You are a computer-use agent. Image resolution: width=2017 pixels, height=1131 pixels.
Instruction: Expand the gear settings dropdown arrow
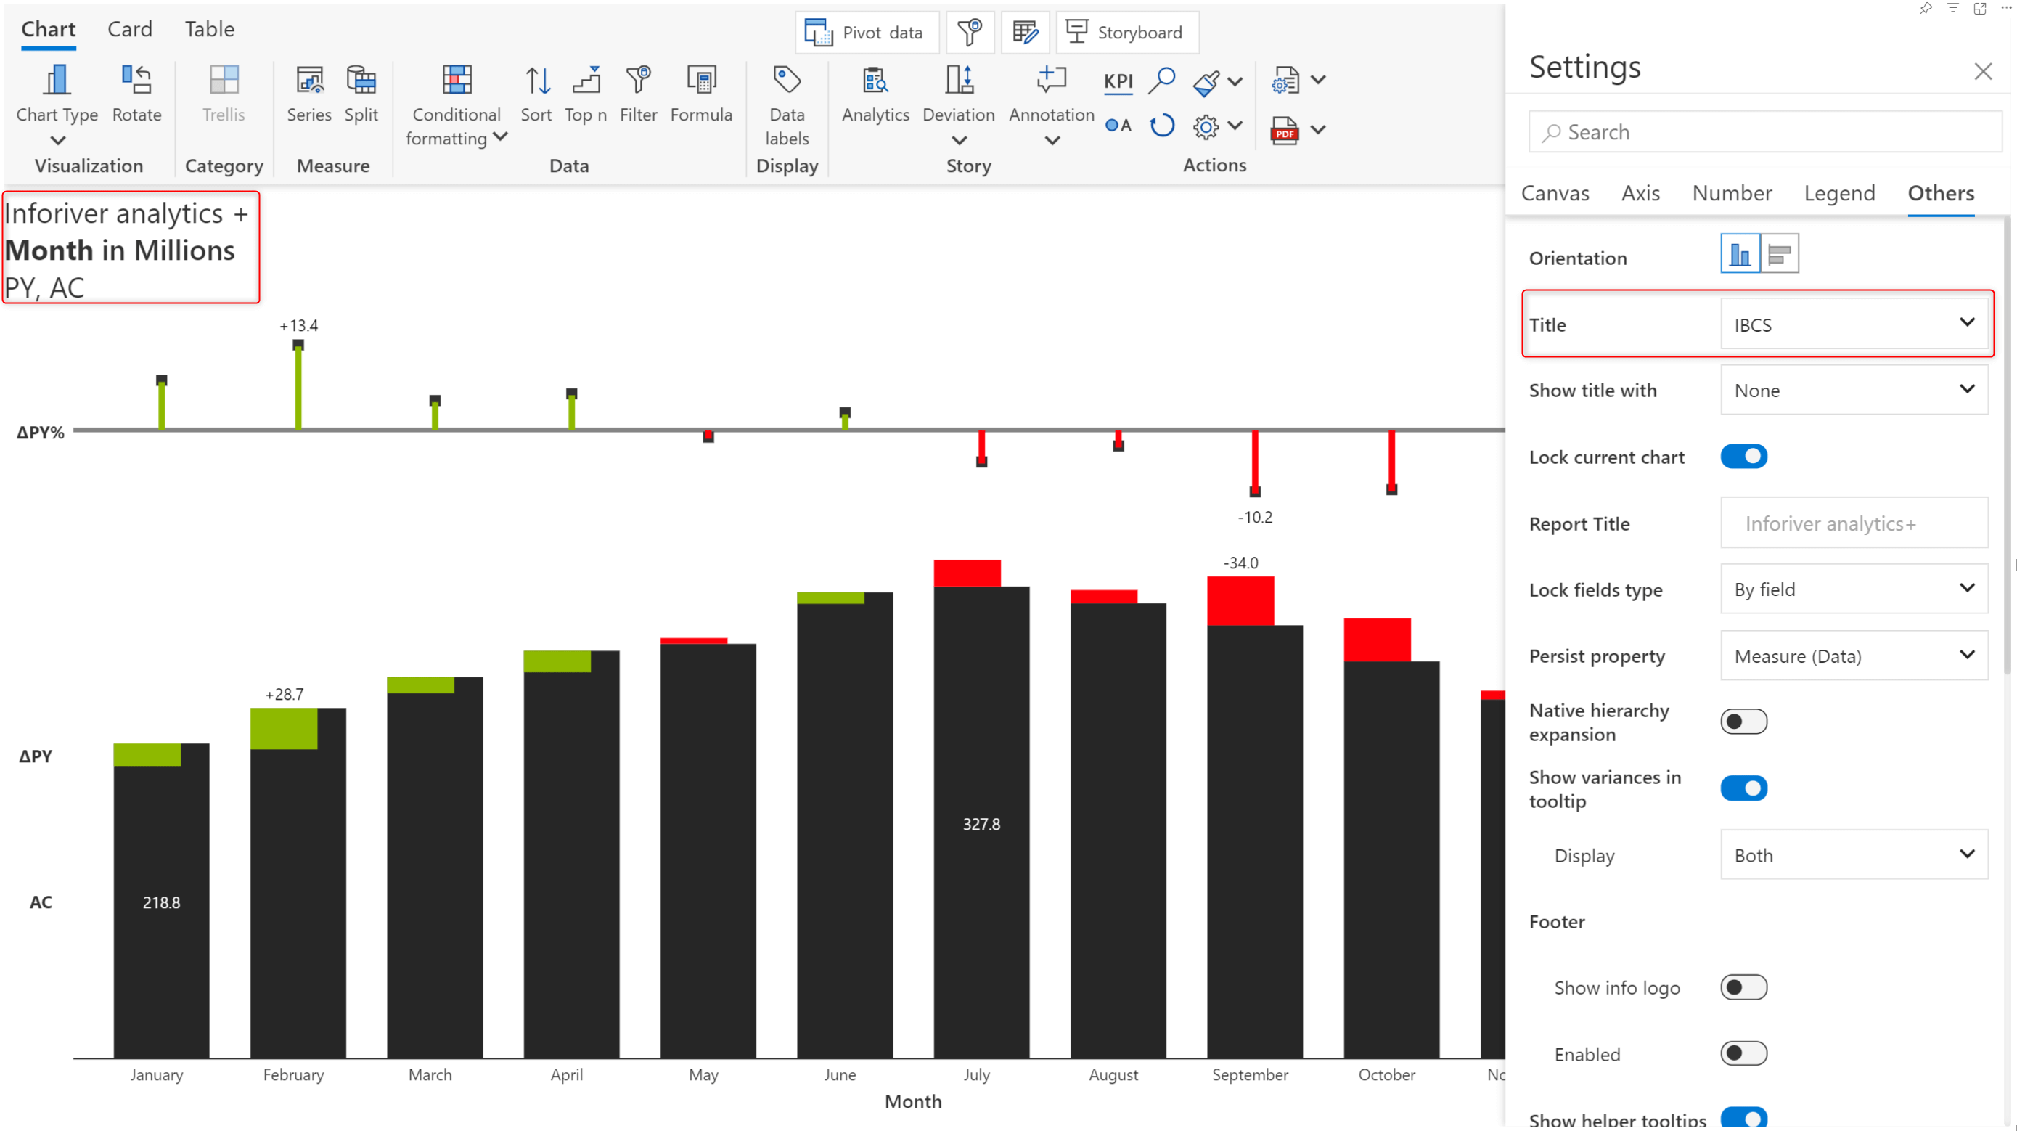[x=1235, y=126]
